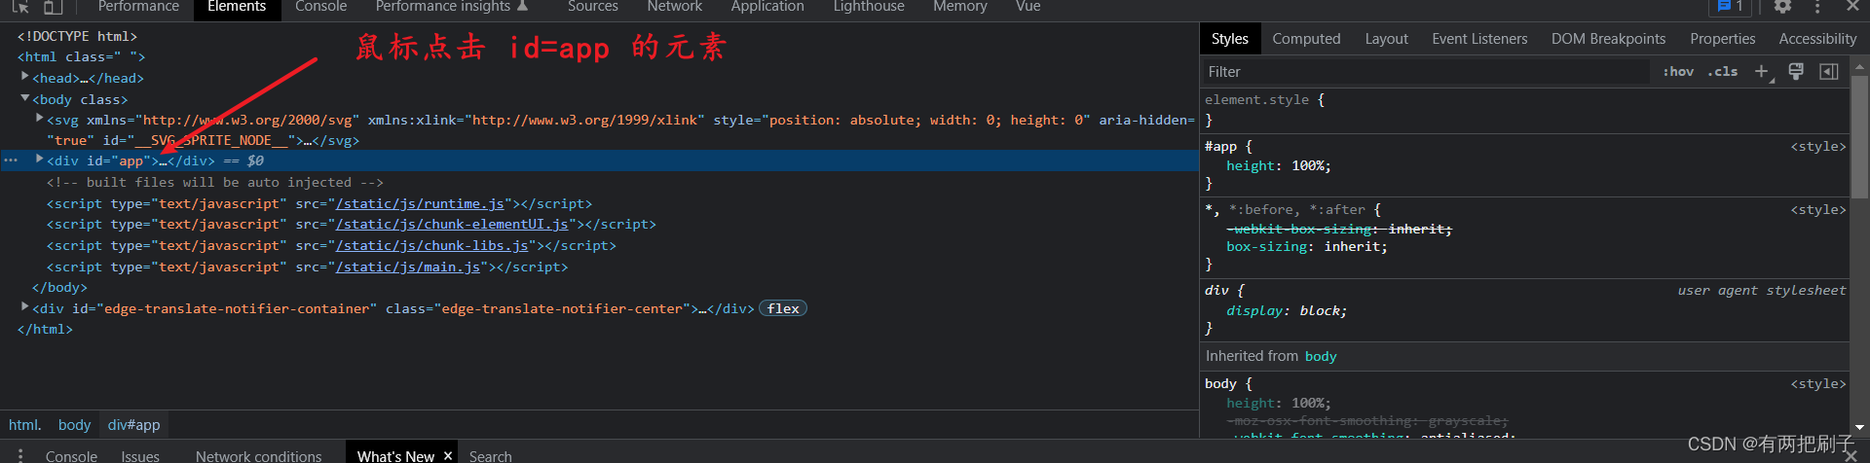
Task: Toggle the device toolbar icon
Action: pos(53,7)
